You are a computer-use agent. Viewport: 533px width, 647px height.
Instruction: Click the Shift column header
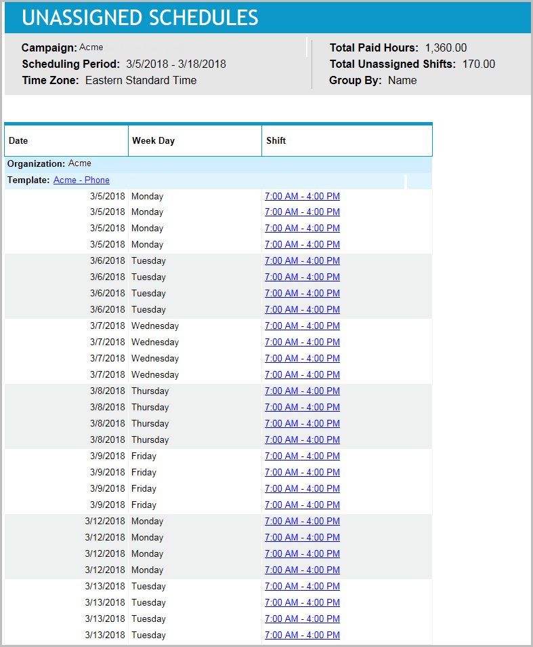(276, 141)
